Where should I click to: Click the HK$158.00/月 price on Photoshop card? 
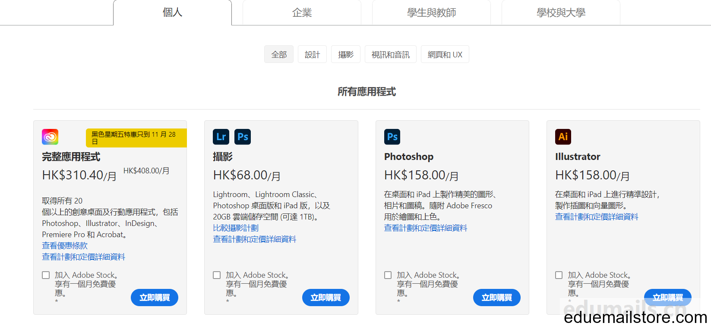click(421, 175)
